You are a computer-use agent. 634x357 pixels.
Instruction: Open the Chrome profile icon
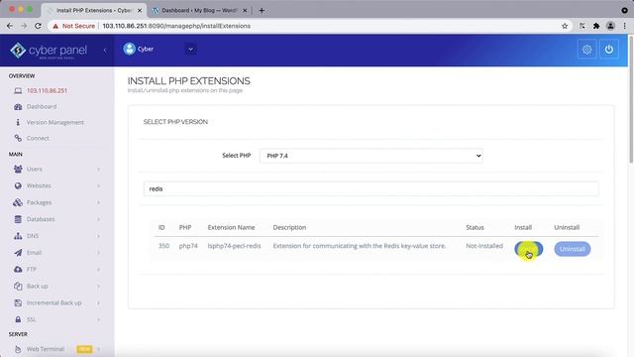click(x=610, y=26)
